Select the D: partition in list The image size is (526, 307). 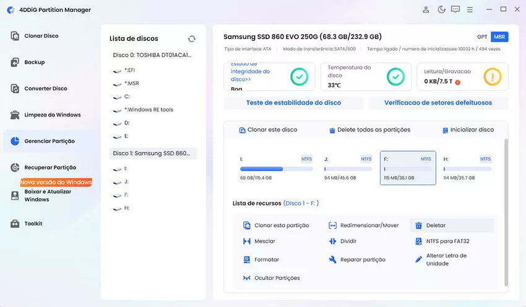121,123
